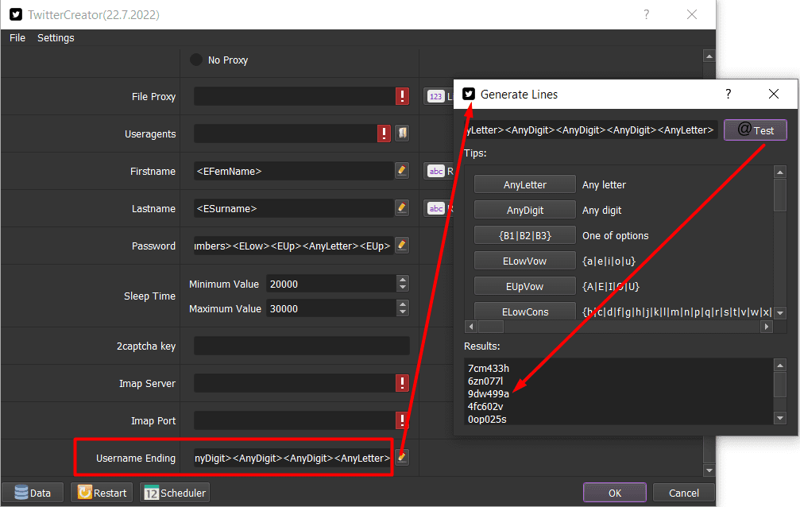Click the Minimum Value field showing 20000
The width and height of the screenshot is (800, 507).
[331, 284]
